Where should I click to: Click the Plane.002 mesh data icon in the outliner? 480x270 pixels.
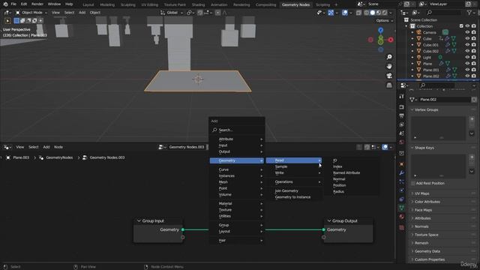[x=454, y=76]
